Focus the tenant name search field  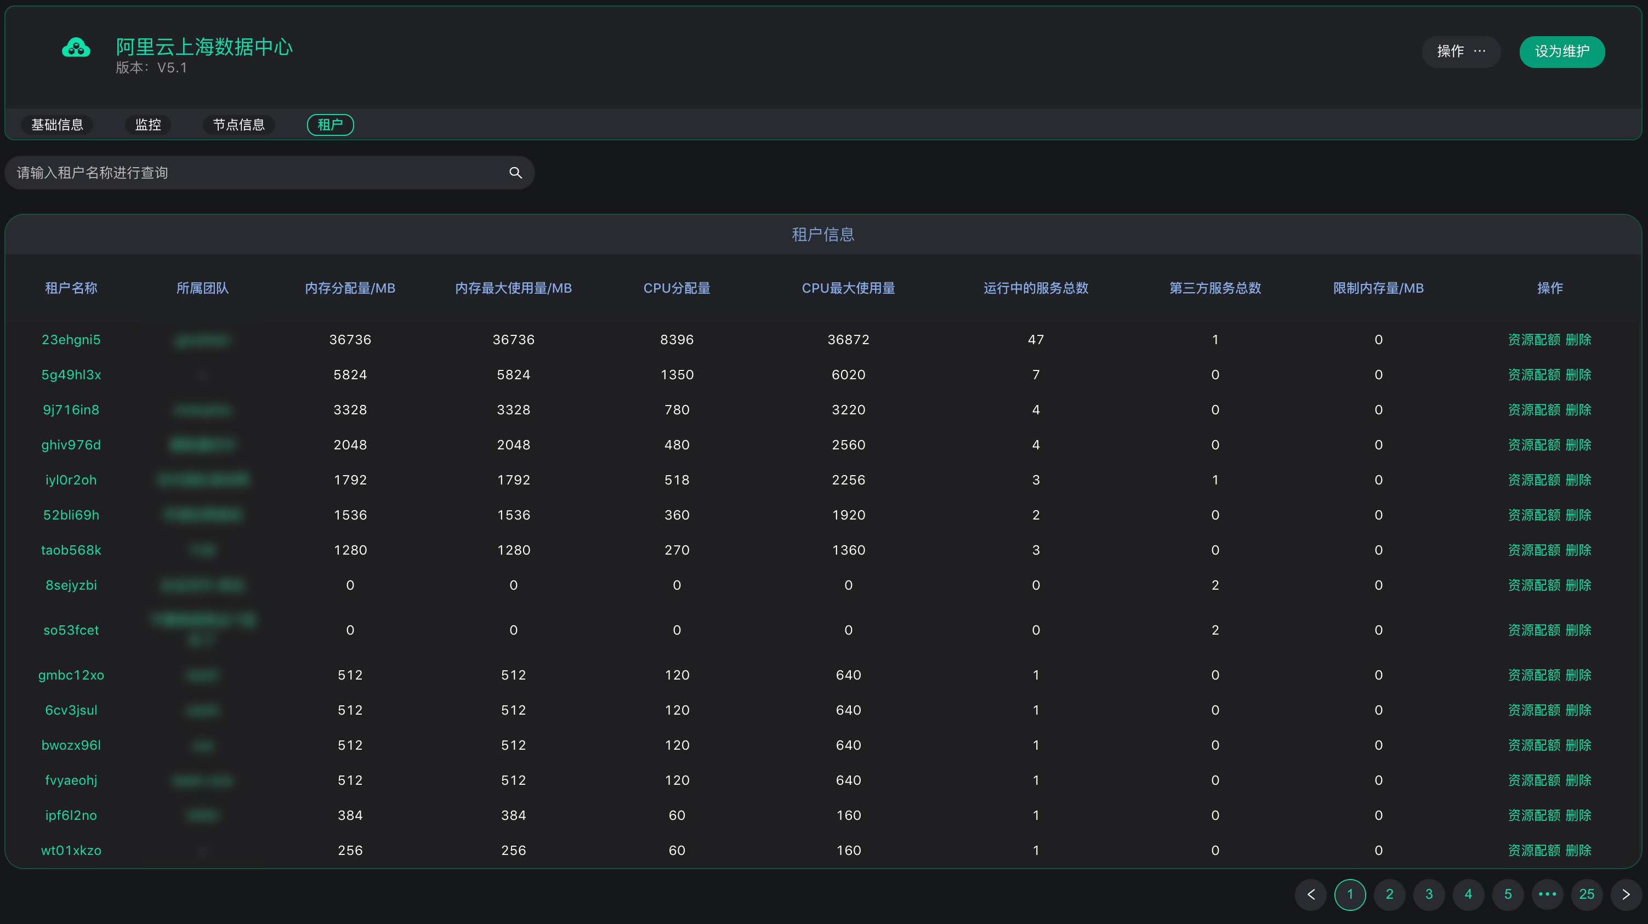pos(269,173)
